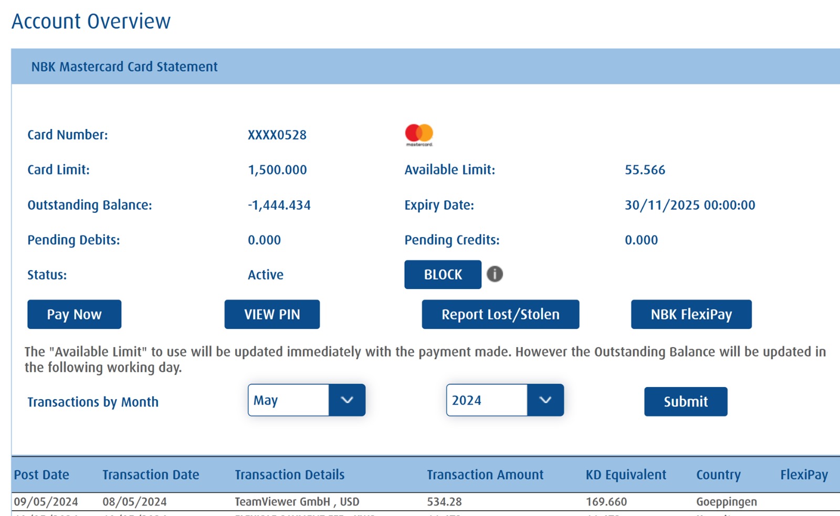Click the NBK Mastercard Card Statement header

tap(124, 67)
